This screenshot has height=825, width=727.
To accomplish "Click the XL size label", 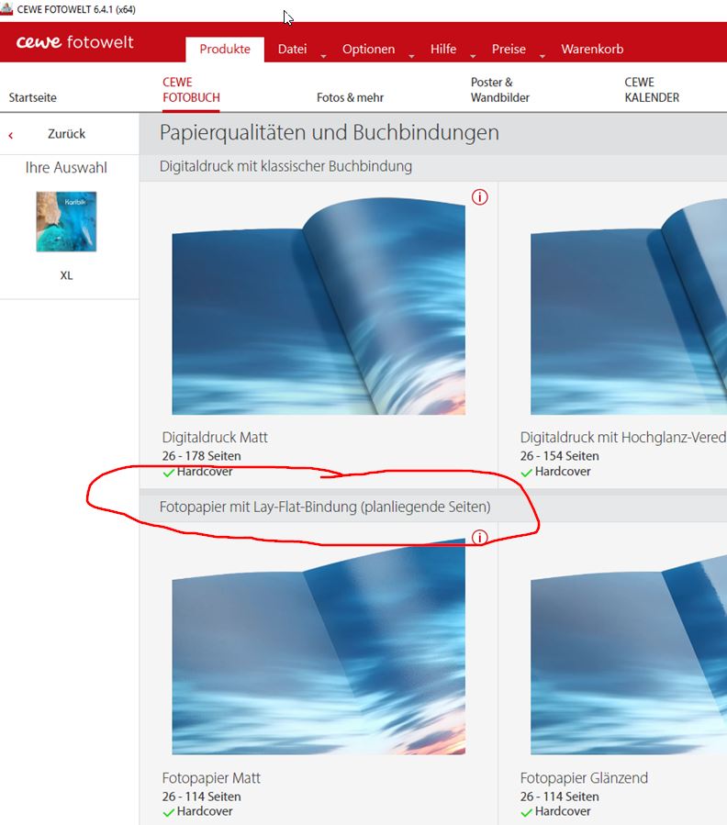I will point(66,275).
